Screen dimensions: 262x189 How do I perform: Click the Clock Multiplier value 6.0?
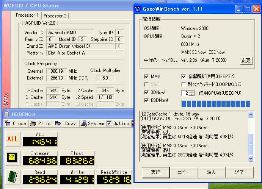[105, 78]
